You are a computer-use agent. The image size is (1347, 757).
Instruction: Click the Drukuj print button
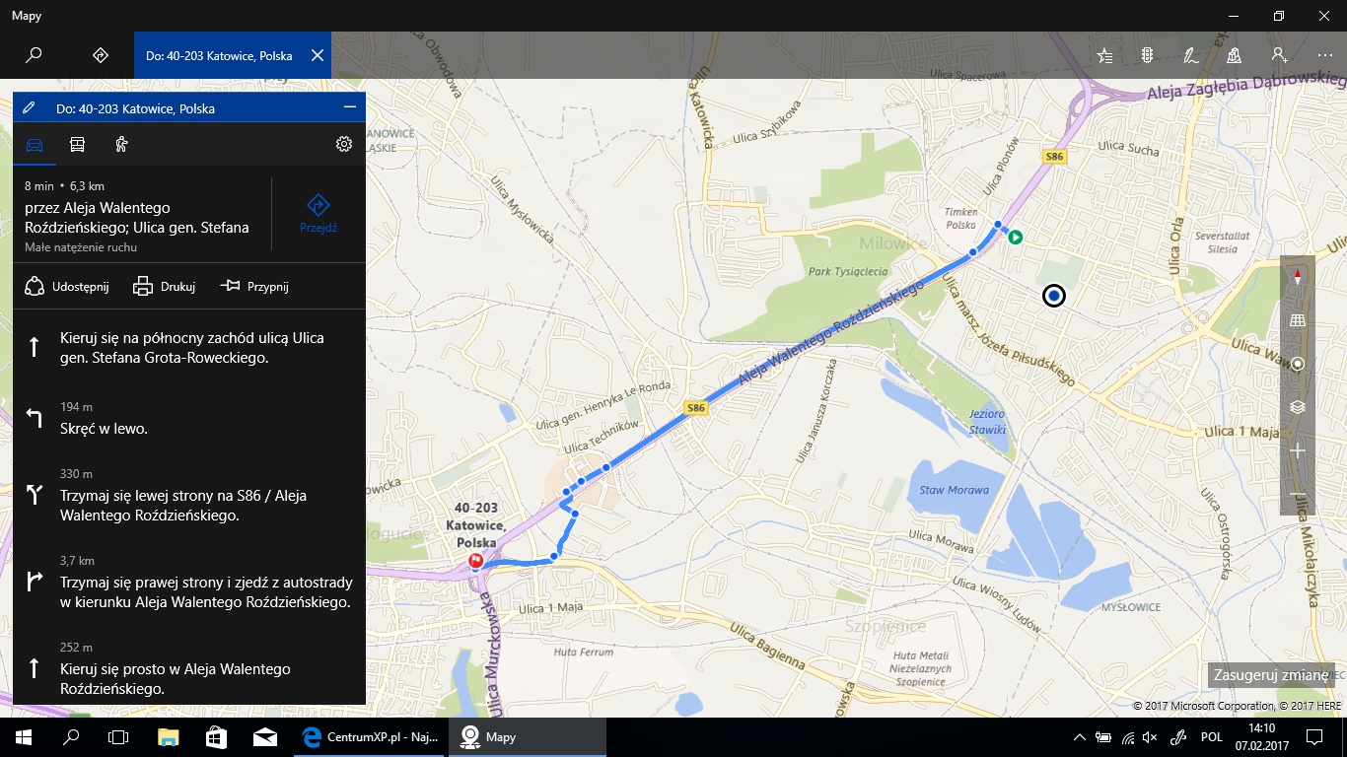tap(164, 286)
